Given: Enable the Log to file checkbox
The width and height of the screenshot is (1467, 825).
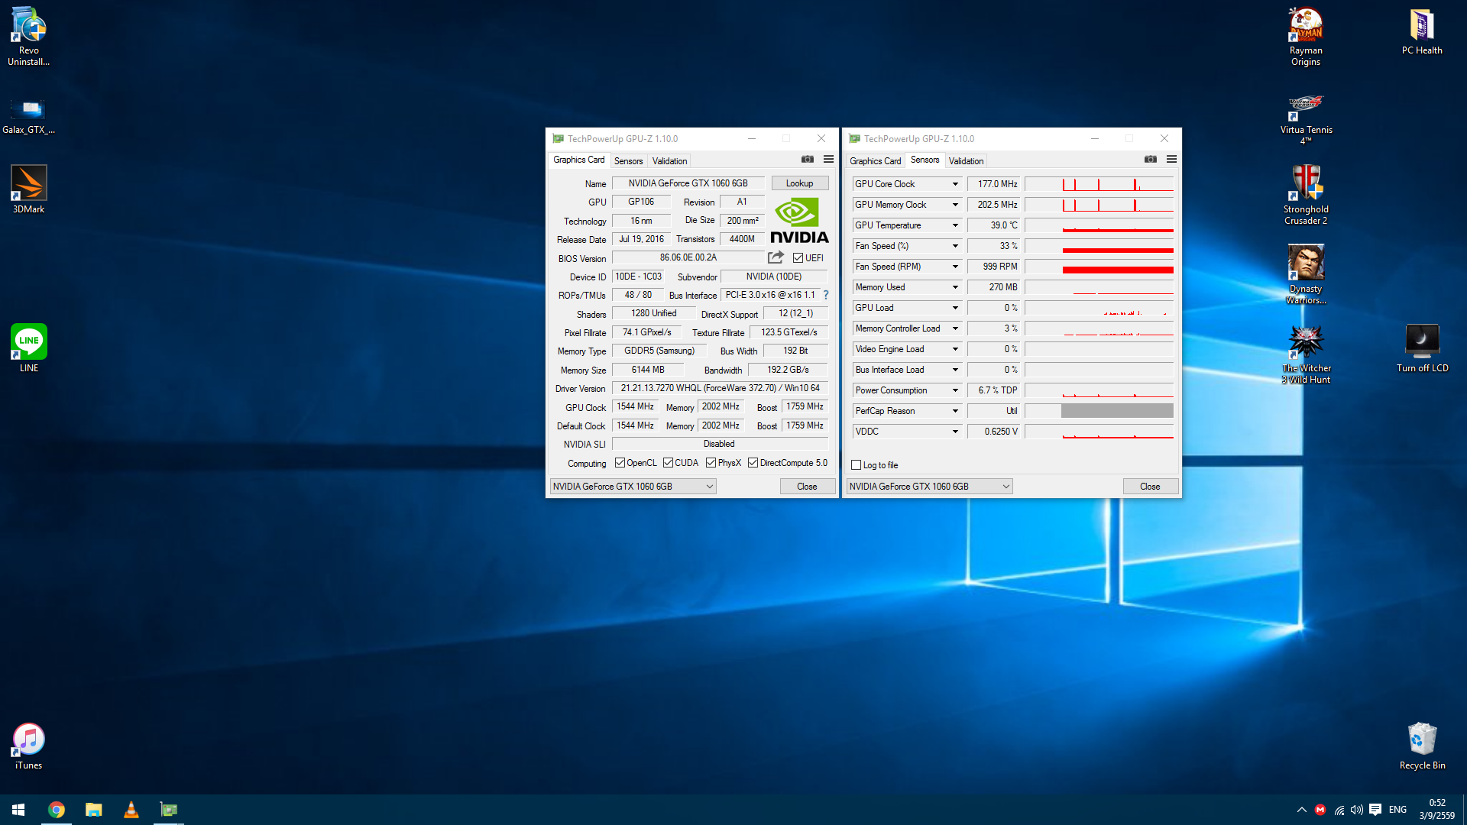Looking at the screenshot, I should tap(857, 465).
